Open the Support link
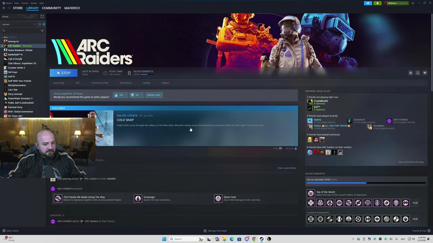This screenshot has height=243, width=433. coord(165,83)
